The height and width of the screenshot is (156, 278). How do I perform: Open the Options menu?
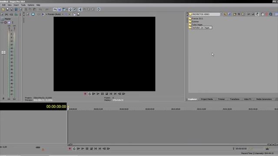click(31, 5)
